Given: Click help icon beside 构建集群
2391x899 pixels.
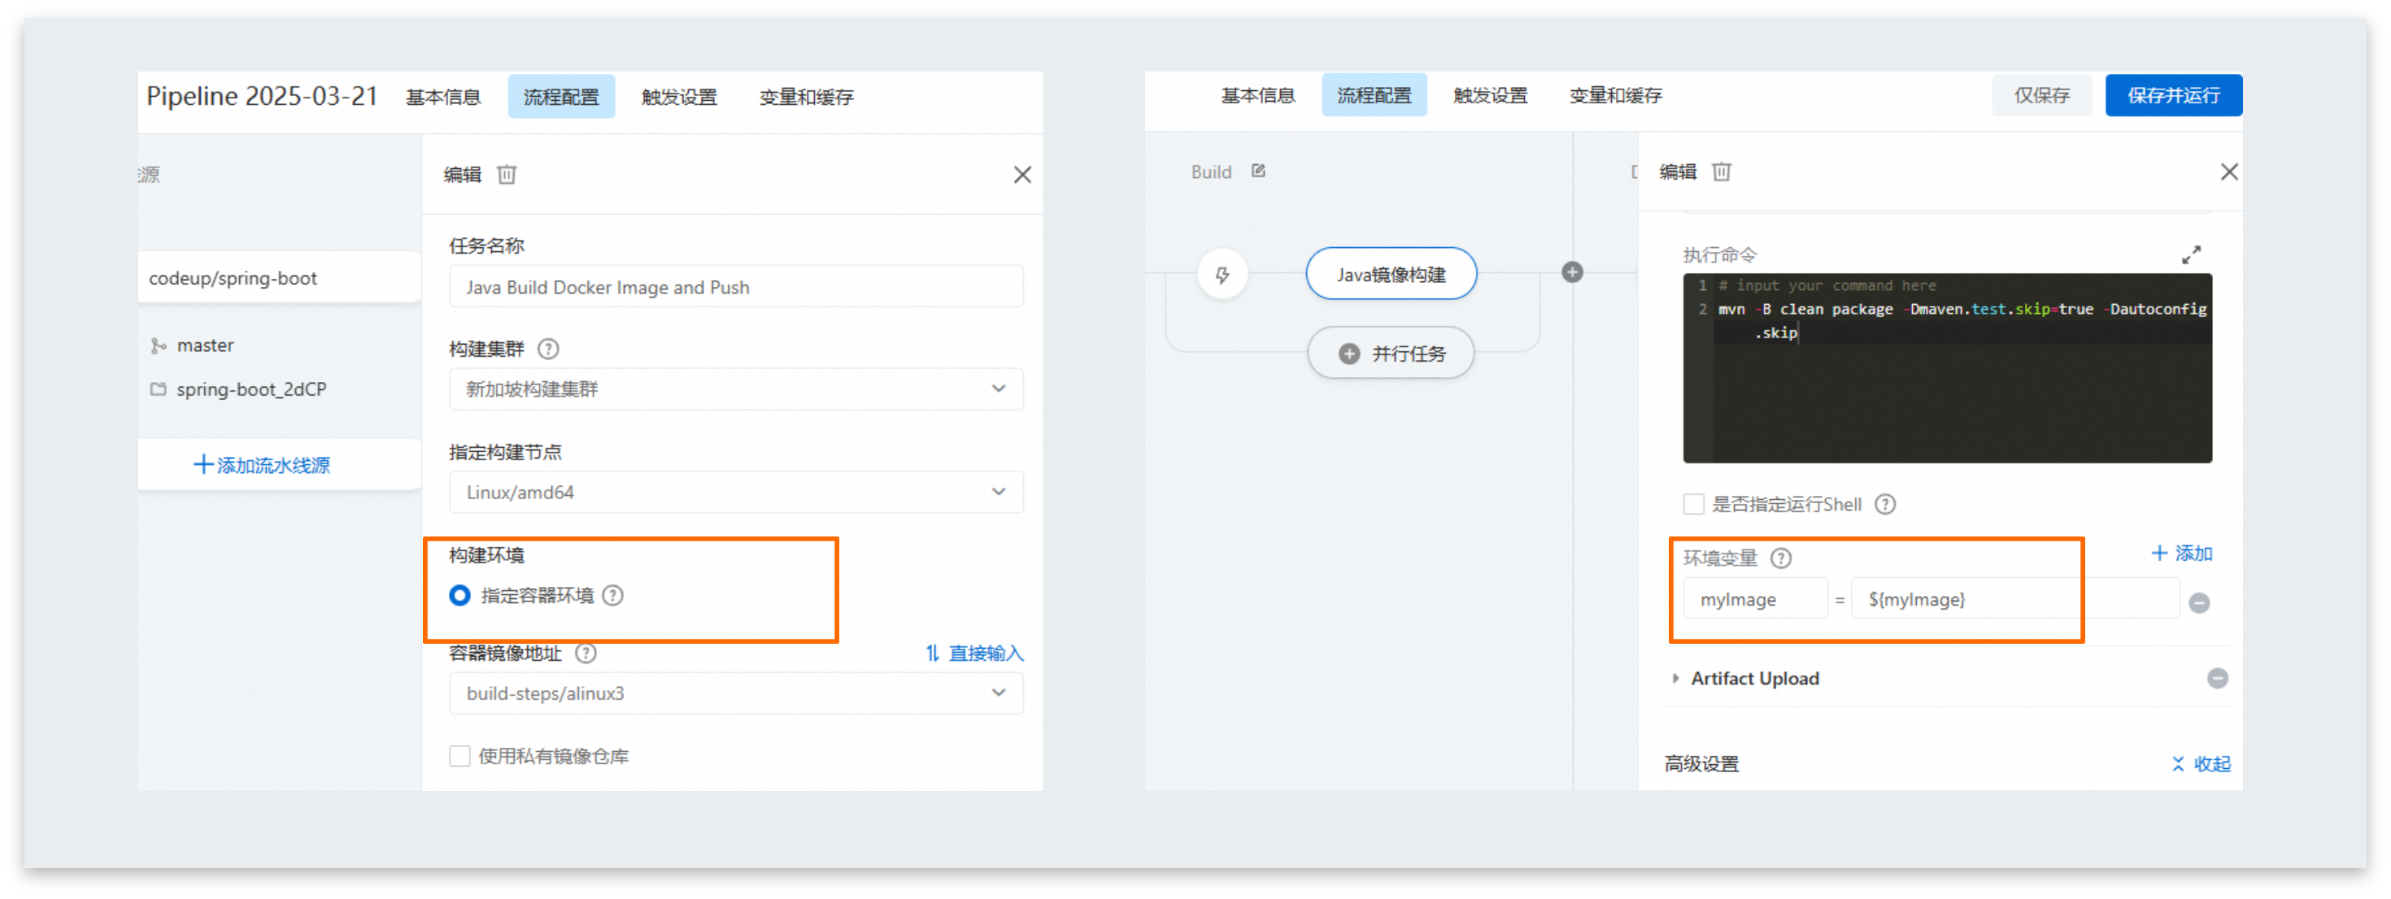Looking at the screenshot, I should (547, 349).
